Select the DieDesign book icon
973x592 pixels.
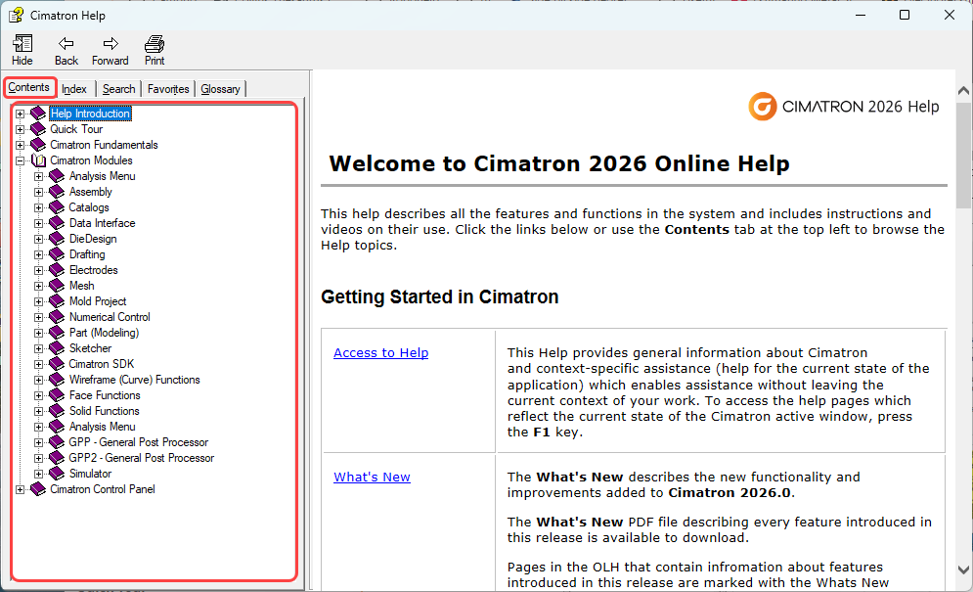(x=57, y=239)
